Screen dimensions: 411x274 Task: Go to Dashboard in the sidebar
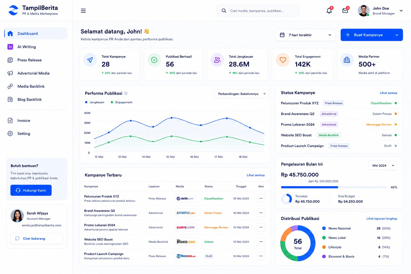36,33
